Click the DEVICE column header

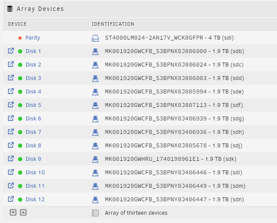pos(17,24)
